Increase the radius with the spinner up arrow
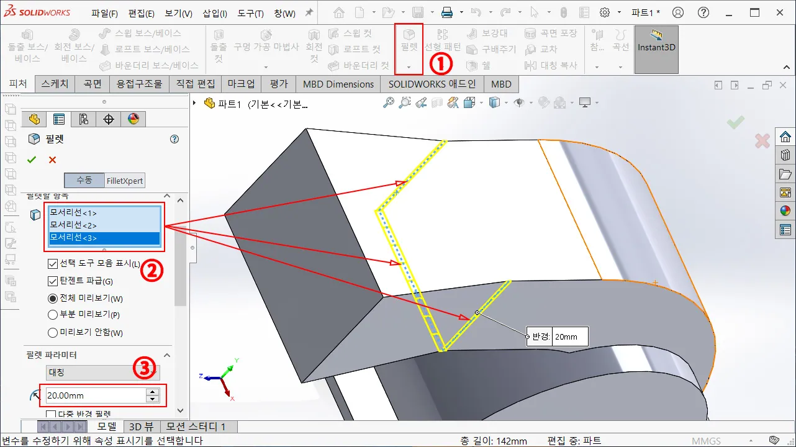The image size is (796, 447). tap(152, 392)
